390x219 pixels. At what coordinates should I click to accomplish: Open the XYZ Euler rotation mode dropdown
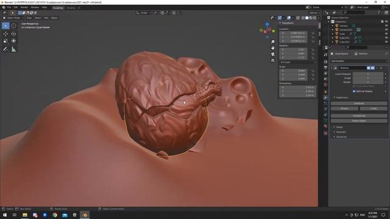point(297,62)
